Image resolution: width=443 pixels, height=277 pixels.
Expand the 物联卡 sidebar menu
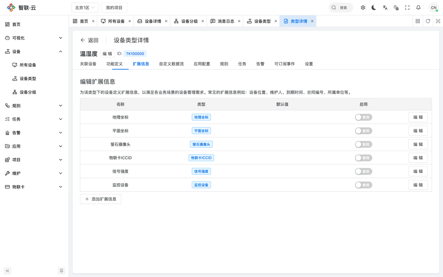(34, 187)
